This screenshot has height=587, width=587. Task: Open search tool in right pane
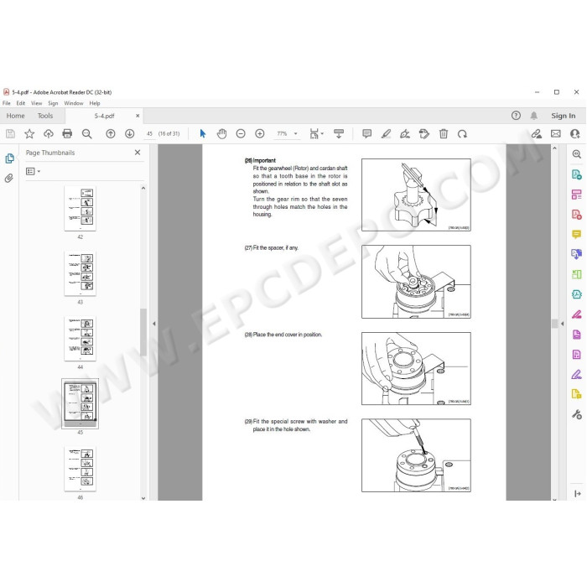(x=577, y=154)
